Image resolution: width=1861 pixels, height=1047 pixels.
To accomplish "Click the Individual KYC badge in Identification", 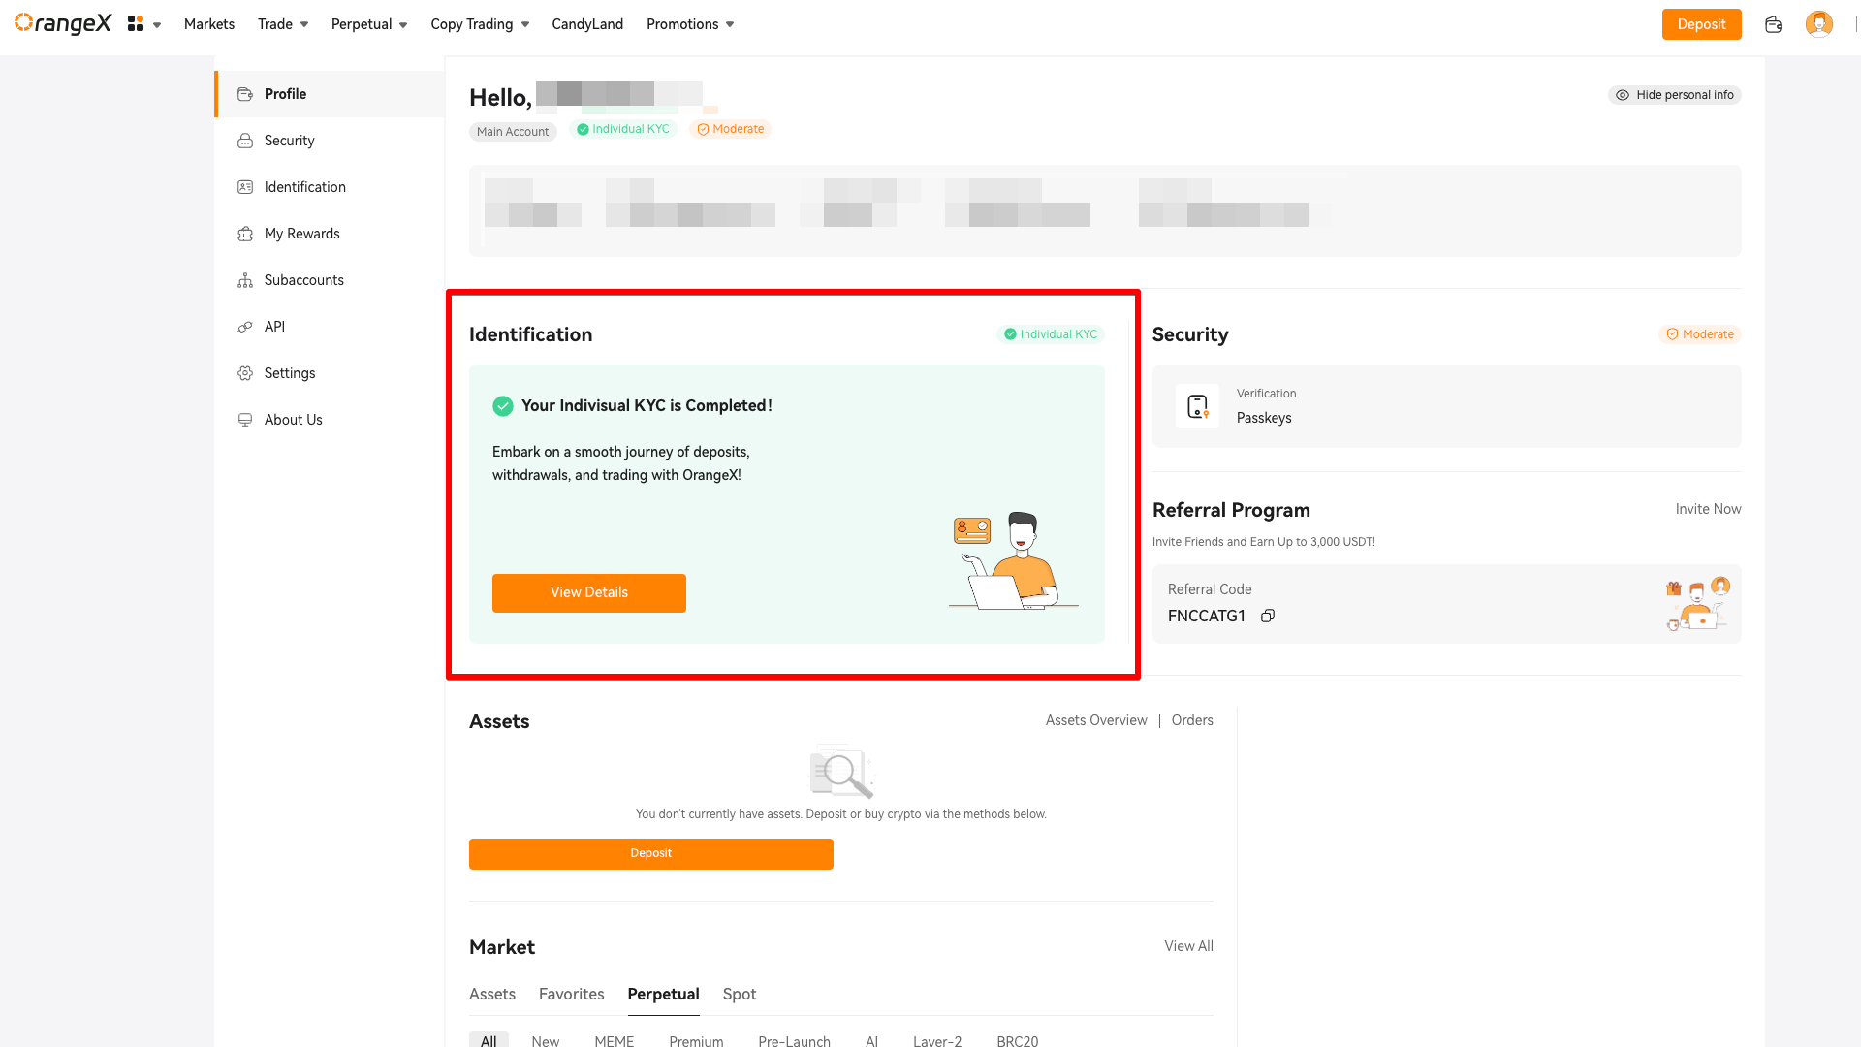I will [1051, 334].
